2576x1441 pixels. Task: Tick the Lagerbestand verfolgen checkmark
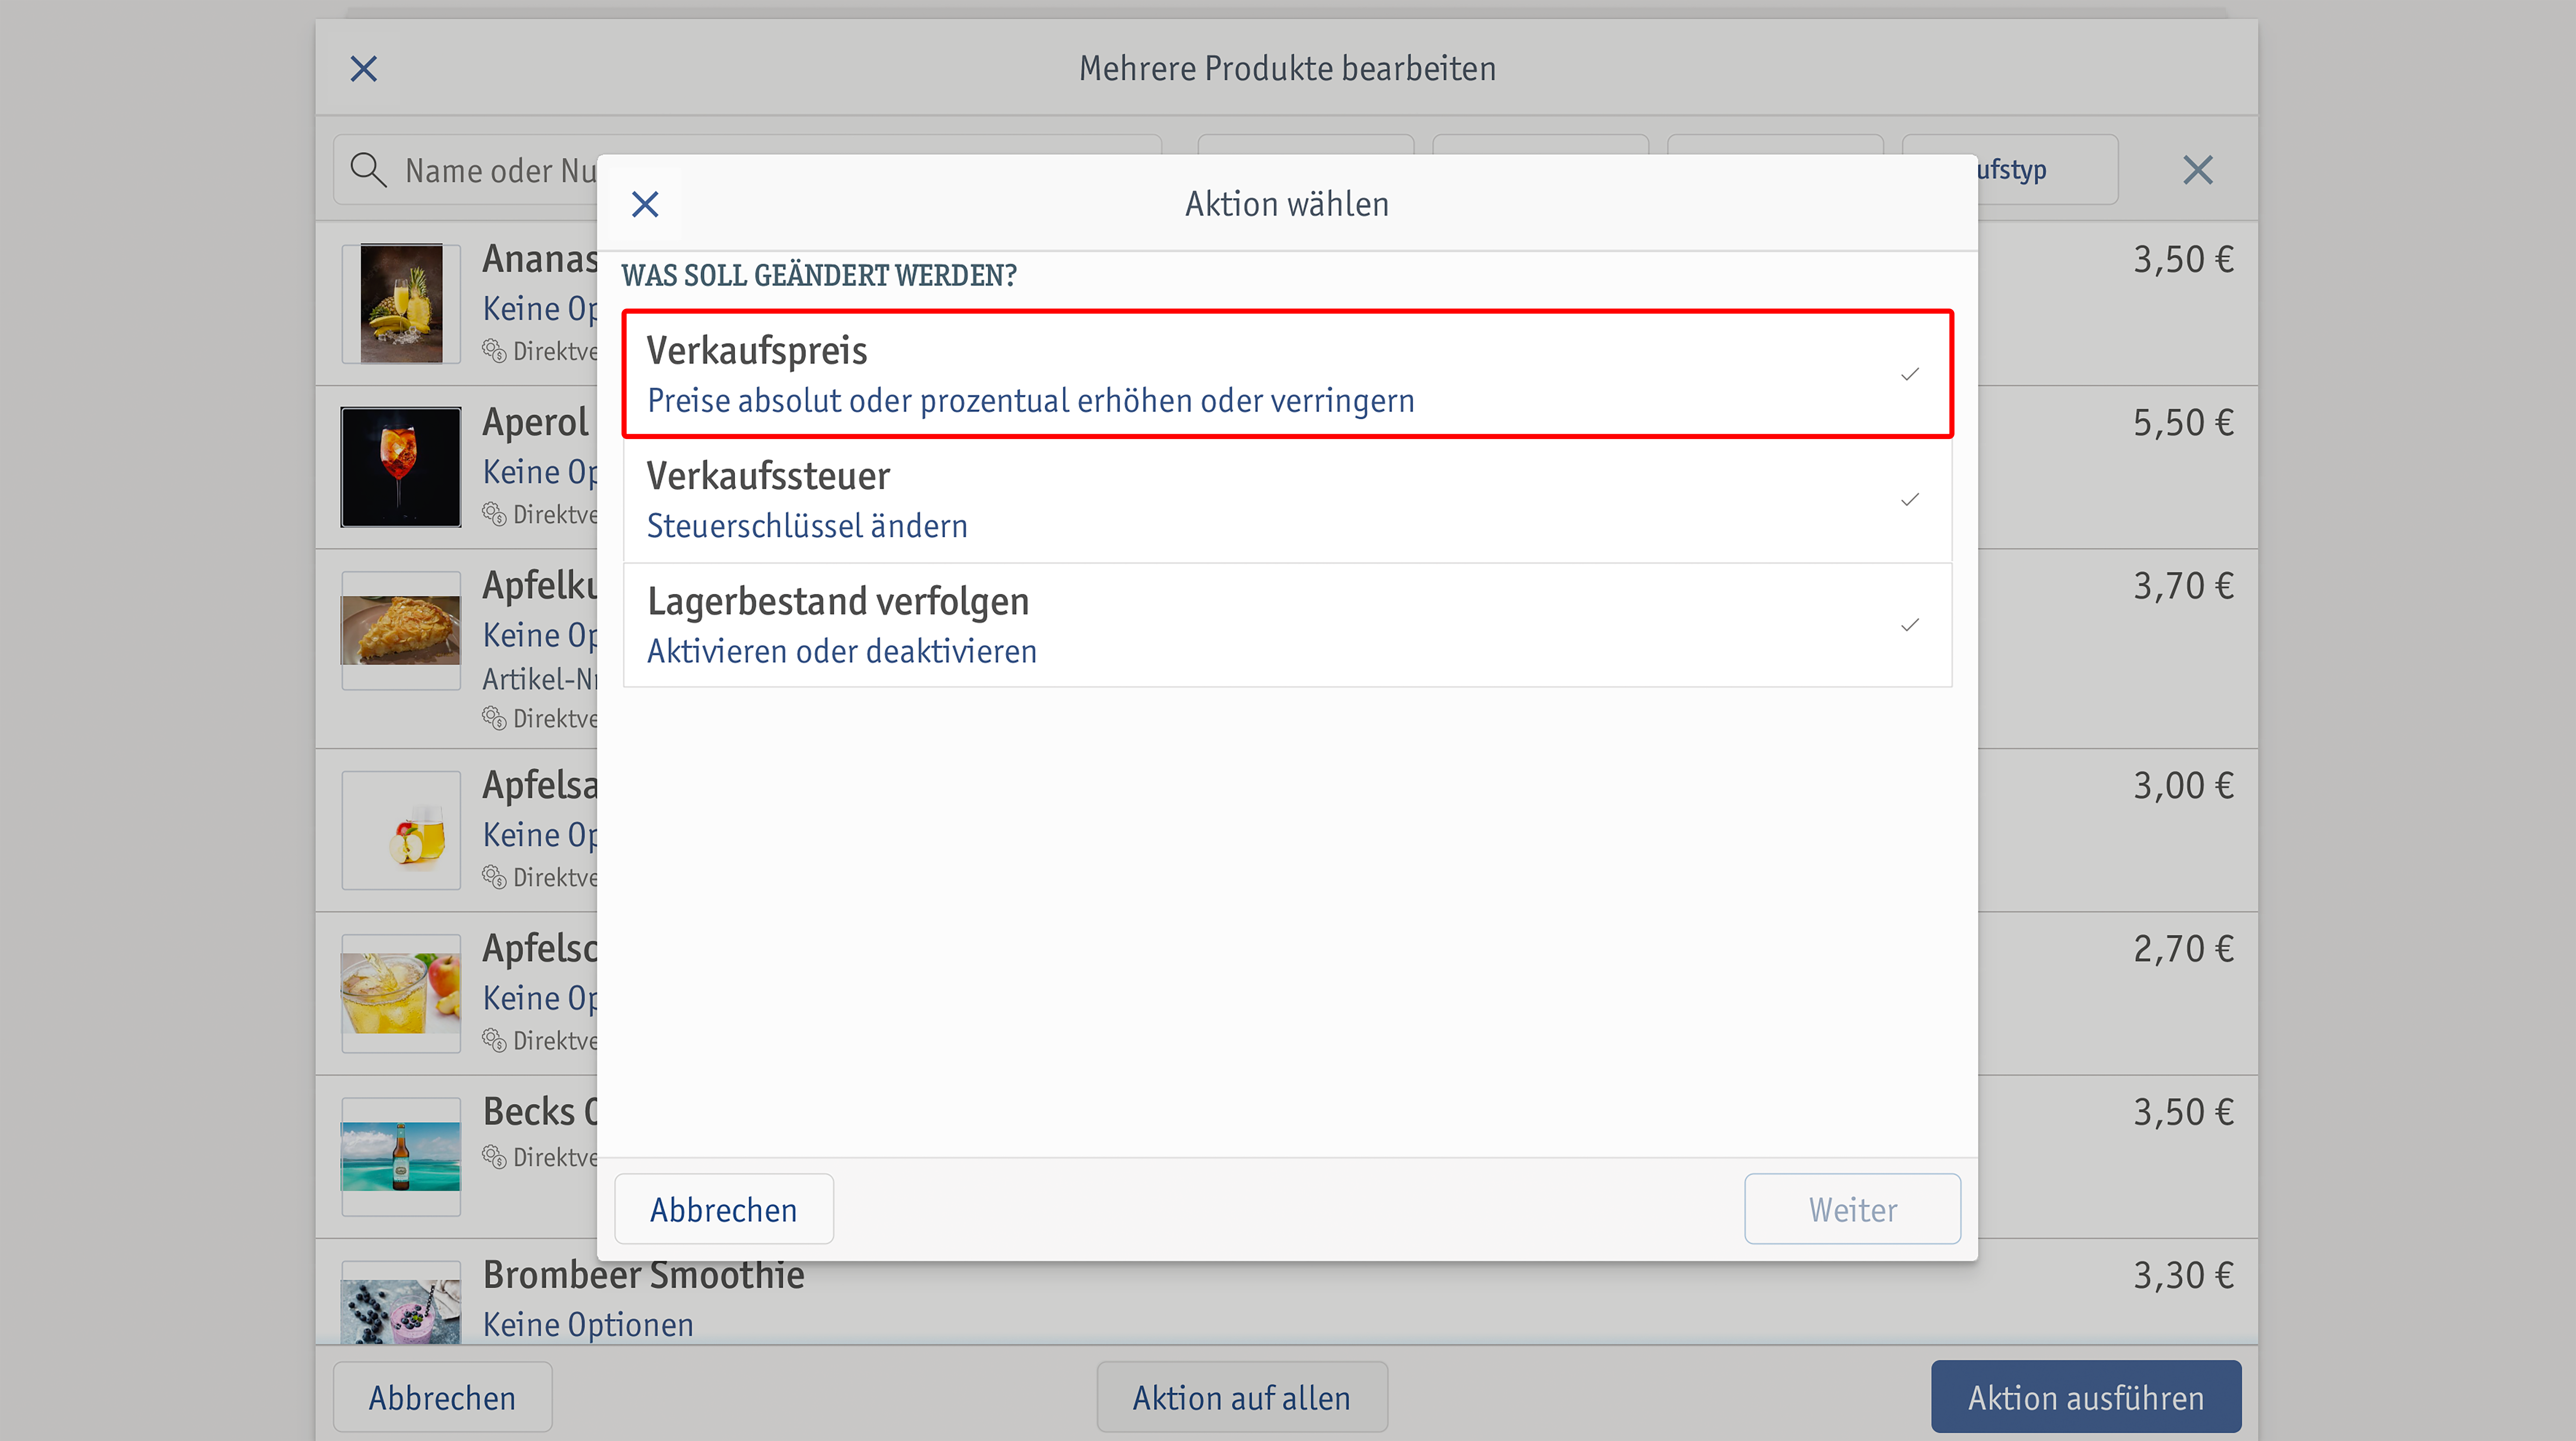click(x=1910, y=625)
